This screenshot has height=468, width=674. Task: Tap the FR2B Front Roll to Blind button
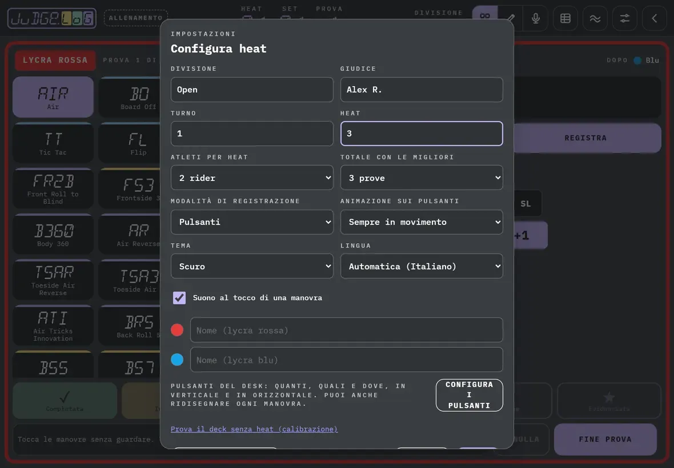[53, 188]
